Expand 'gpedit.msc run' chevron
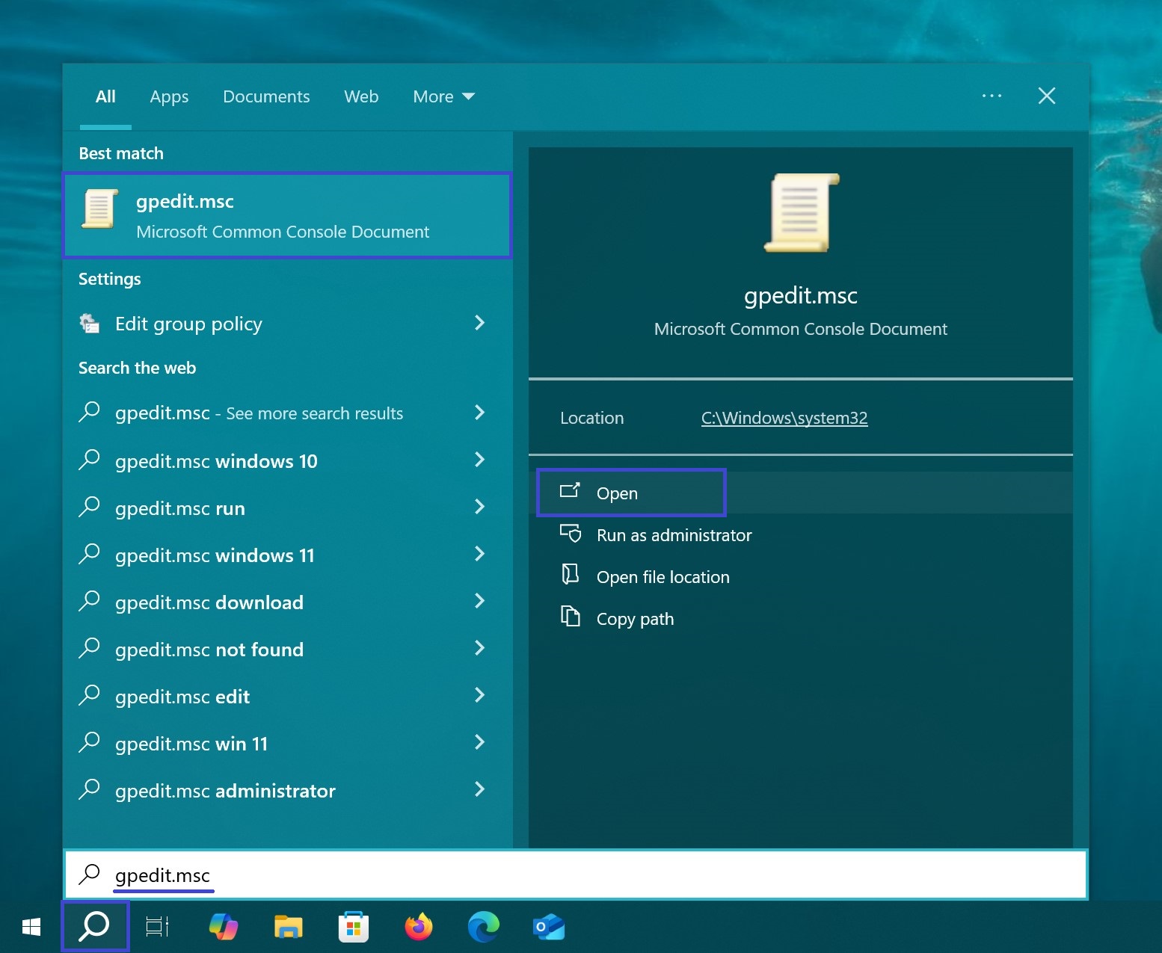The width and height of the screenshot is (1162, 953). tap(480, 507)
